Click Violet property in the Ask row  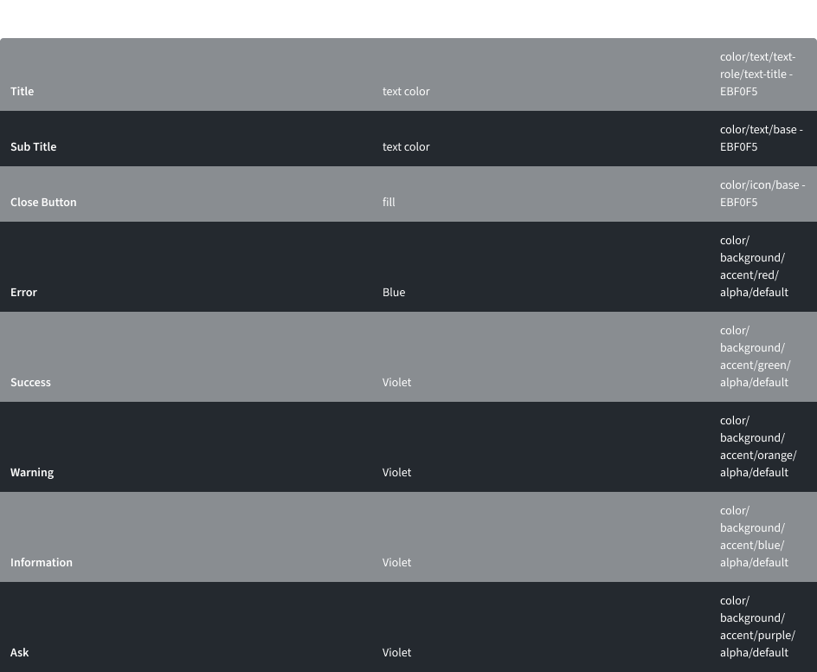pyautogui.click(x=397, y=652)
